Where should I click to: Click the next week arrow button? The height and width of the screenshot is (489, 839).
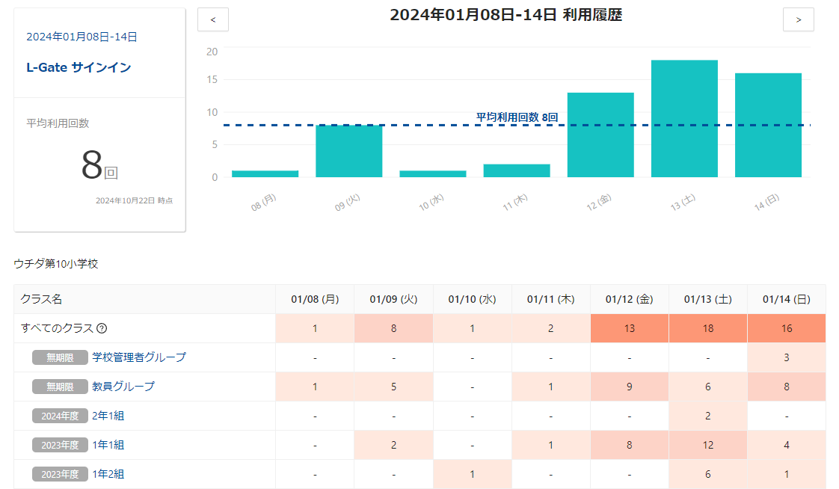[x=798, y=19]
